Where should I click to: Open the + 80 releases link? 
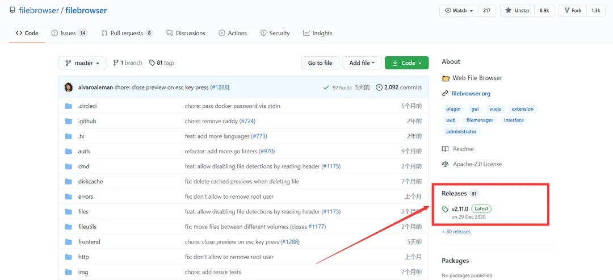click(456, 232)
